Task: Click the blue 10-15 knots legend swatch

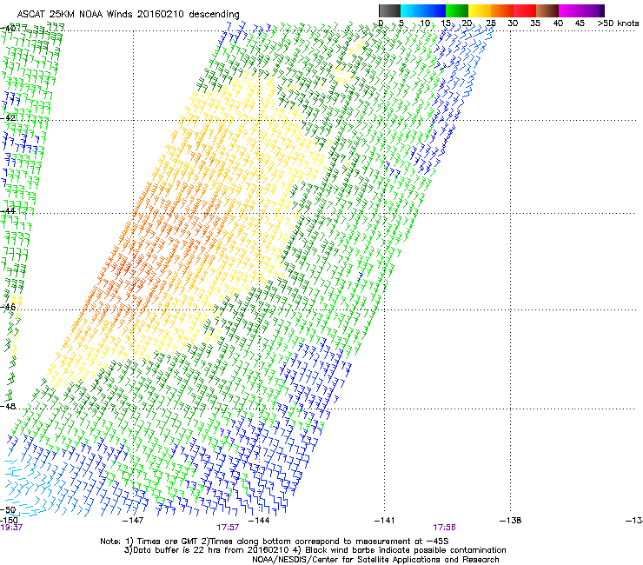Action: pos(434,10)
